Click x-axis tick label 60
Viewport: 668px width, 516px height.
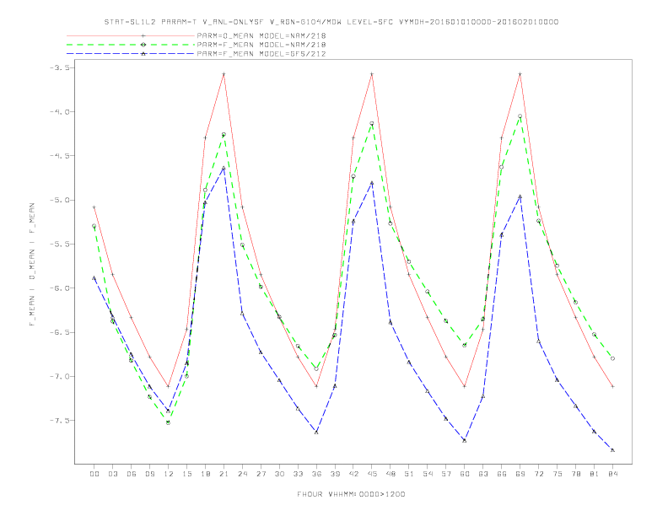click(465, 474)
